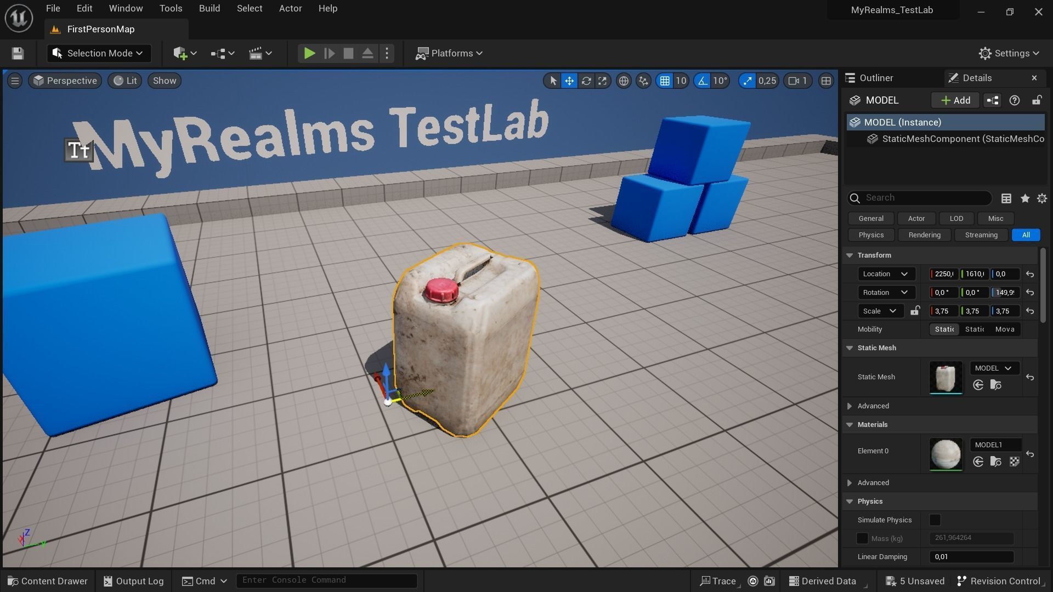Screen dimensions: 1053x592
Task: Select the Rotate transform tool
Action: (x=586, y=81)
